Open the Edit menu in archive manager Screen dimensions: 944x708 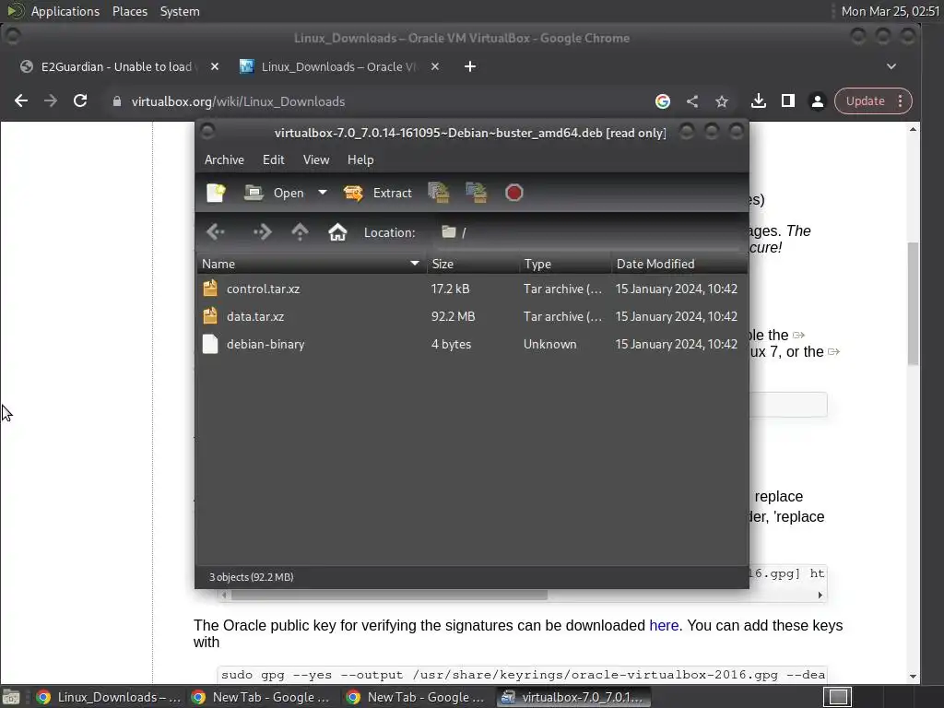click(273, 160)
